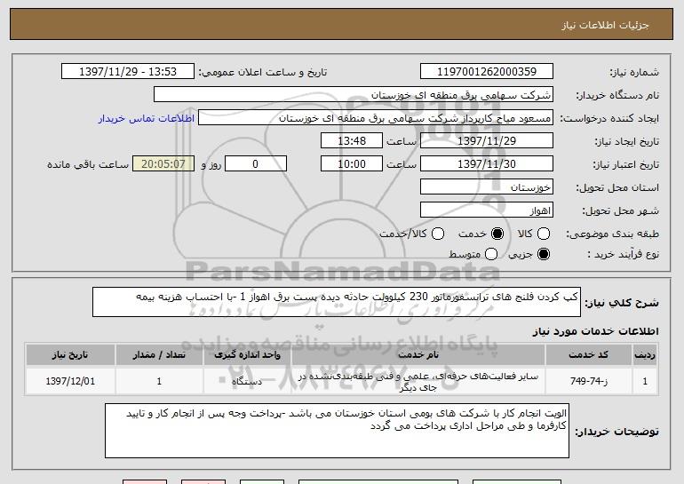Focus the نام دستگاه خریدار field

[x=353, y=94]
